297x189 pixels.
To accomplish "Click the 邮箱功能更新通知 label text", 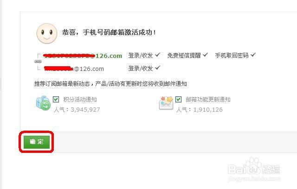I will pos(208,100).
